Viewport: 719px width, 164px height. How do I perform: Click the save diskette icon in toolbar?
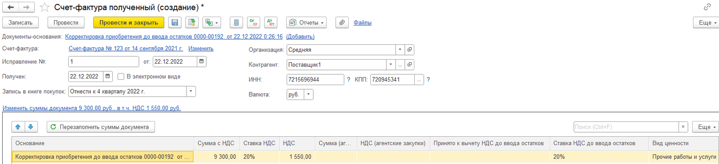pyautogui.click(x=175, y=22)
